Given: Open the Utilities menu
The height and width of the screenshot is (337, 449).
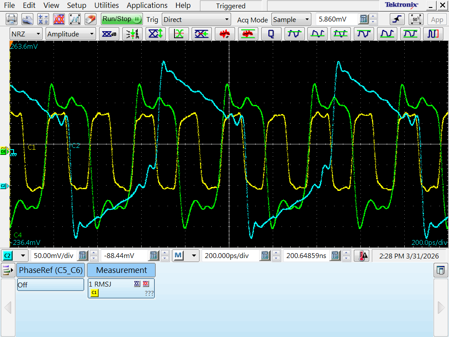Looking at the screenshot, I should (x=107, y=5).
